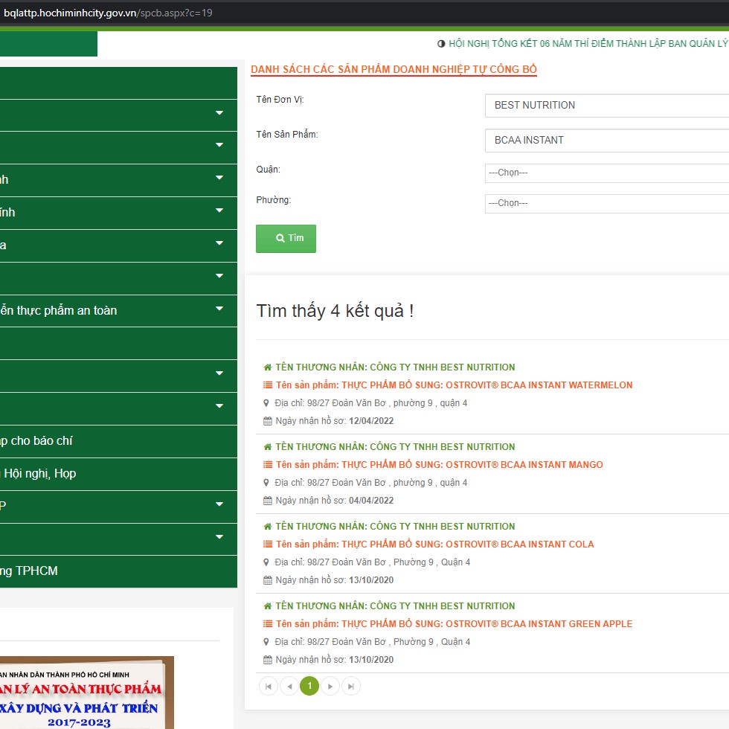Open the Quận dropdown
729x729 pixels.
pyautogui.click(x=607, y=173)
